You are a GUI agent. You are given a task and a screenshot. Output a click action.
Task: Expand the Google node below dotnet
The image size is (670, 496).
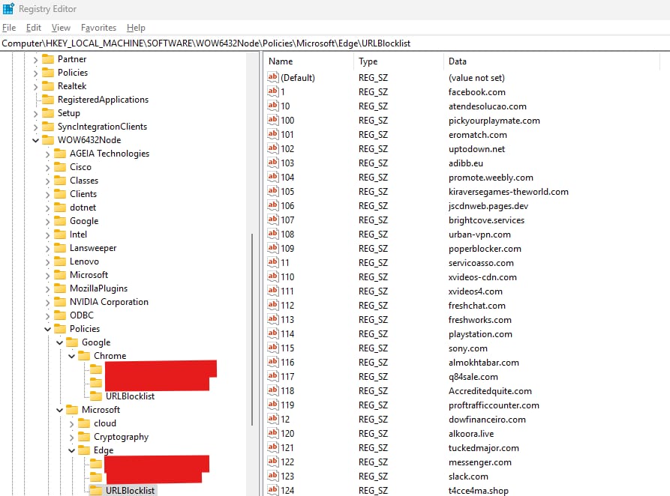coord(48,222)
